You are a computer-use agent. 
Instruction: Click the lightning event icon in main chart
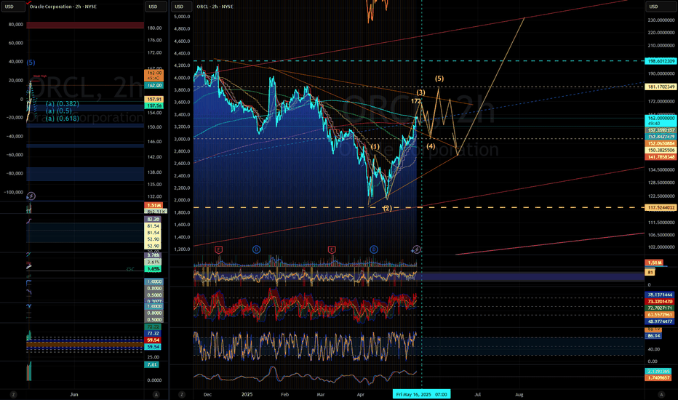pyautogui.click(x=416, y=249)
